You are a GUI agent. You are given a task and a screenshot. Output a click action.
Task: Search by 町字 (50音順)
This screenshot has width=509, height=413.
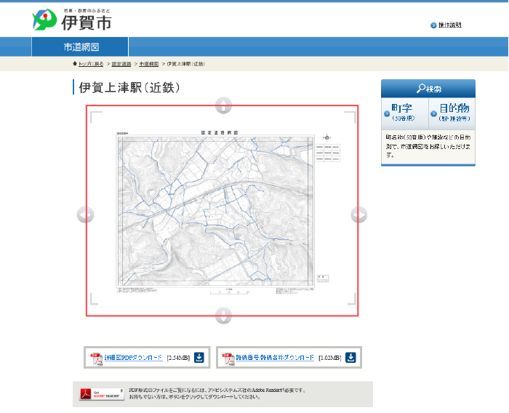pyautogui.click(x=405, y=113)
